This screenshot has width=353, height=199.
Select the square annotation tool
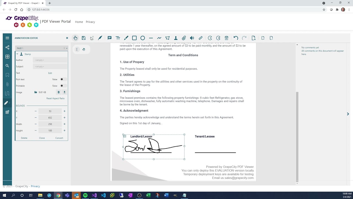click(x=134, y=38)
